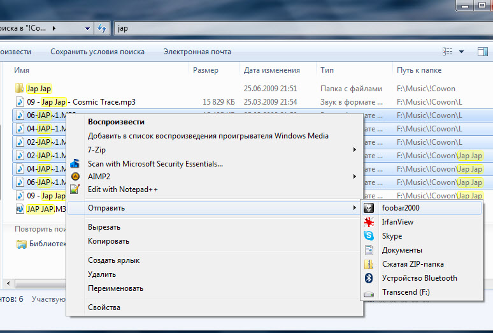Sort by Имя column header
The height and width of the screenshot is (333, 493).
(22, 70)
